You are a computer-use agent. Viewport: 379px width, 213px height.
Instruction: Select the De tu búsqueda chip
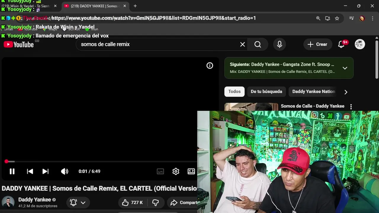266,92
